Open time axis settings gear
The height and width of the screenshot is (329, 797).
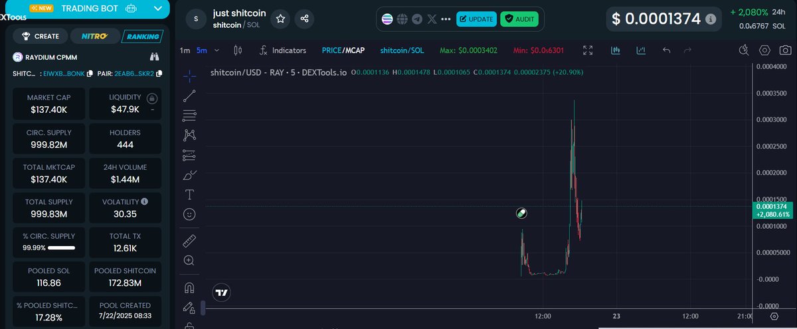[x=773, y=317]
